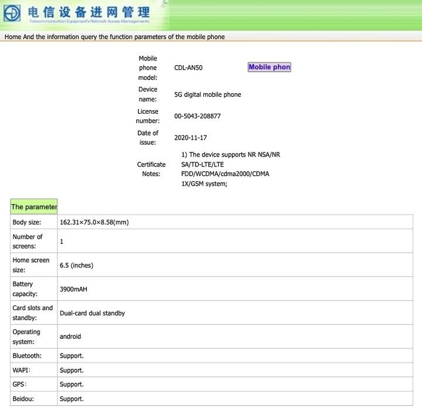Click the blue telecom logo icon
The height and width of the screenshot is (411, 422).
13,13
